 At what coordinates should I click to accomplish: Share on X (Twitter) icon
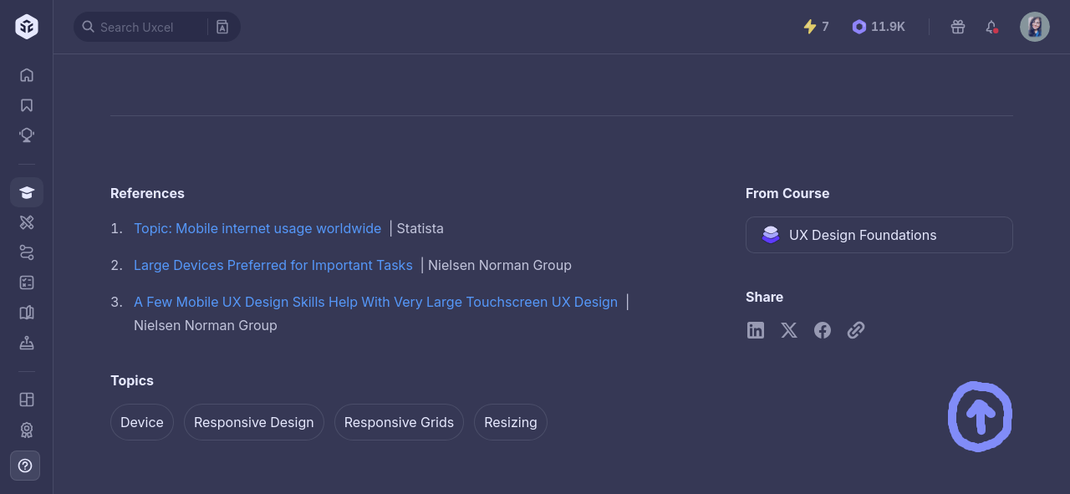tap(789, 330)
